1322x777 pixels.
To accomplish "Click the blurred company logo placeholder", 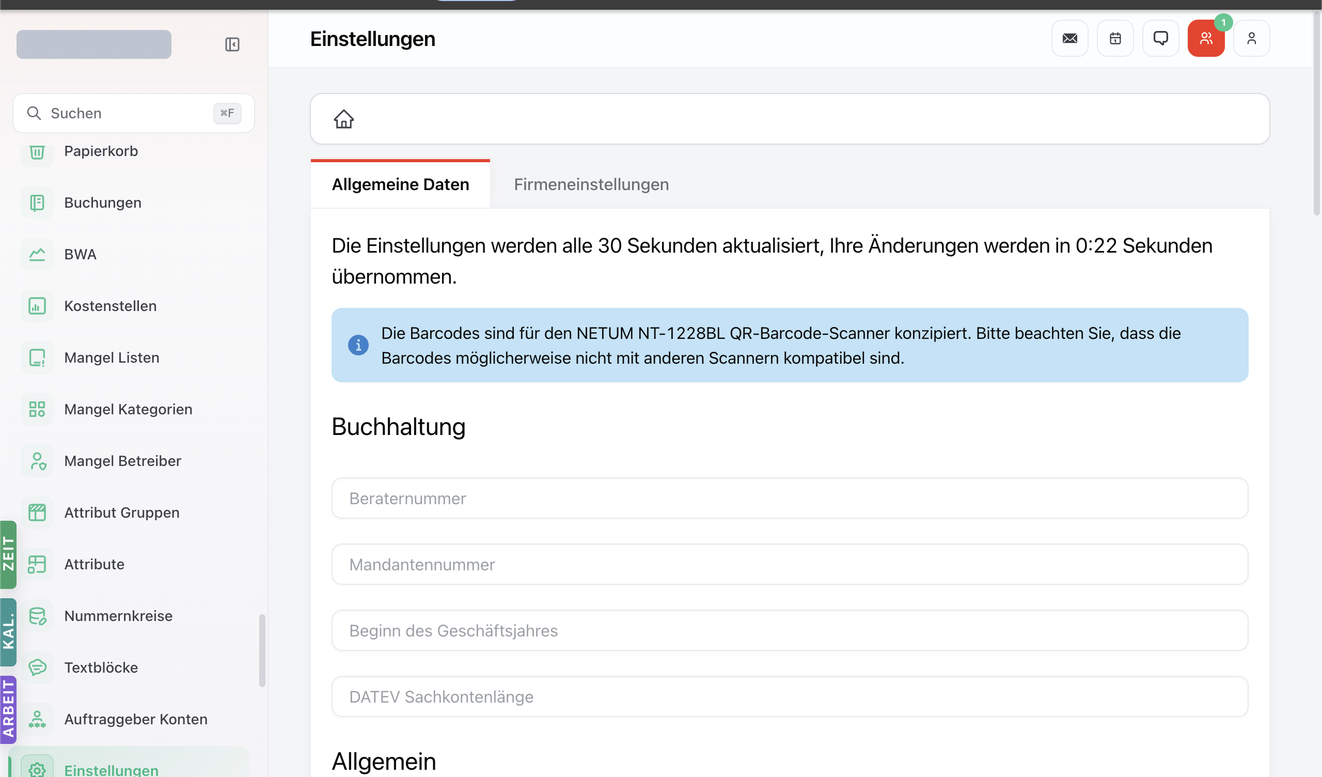I will point(94,44).
